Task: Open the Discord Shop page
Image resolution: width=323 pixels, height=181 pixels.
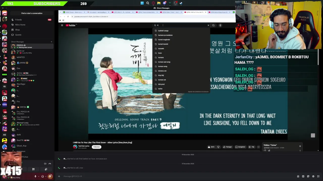Action: pos(32,30)
